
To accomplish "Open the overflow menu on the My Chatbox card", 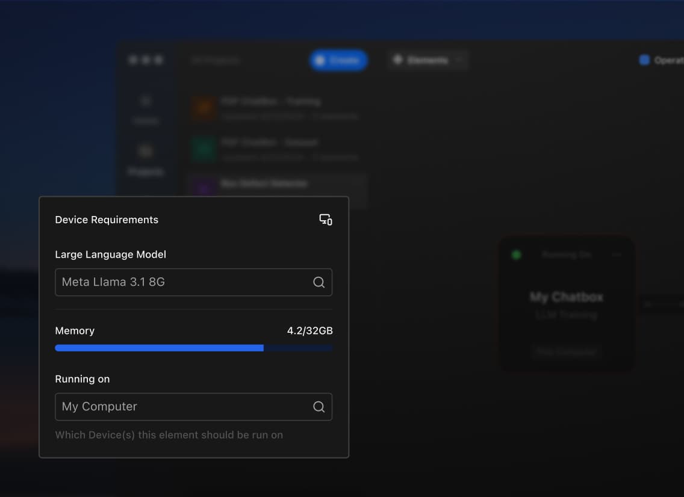I will [x=616, y=255].
